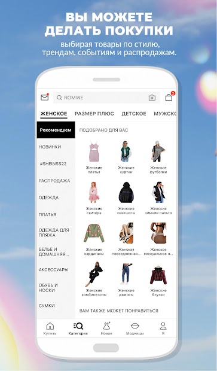Viewport: 217px width, 371px height.
Task: Click the Женские платья label
Action: pos(94,170)
